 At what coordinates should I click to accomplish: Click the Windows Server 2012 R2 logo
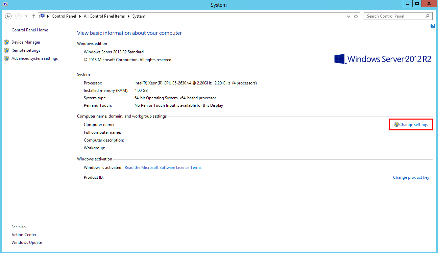click(383, 59)
